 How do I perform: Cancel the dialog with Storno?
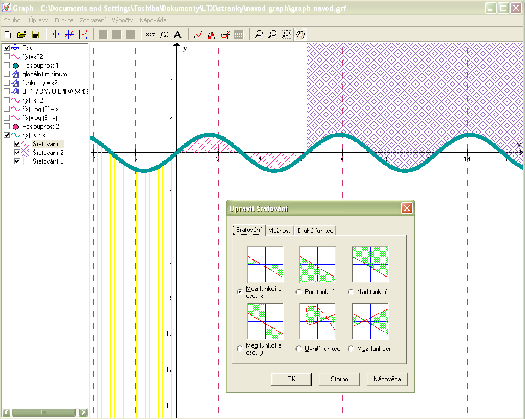tap(340, 379)
